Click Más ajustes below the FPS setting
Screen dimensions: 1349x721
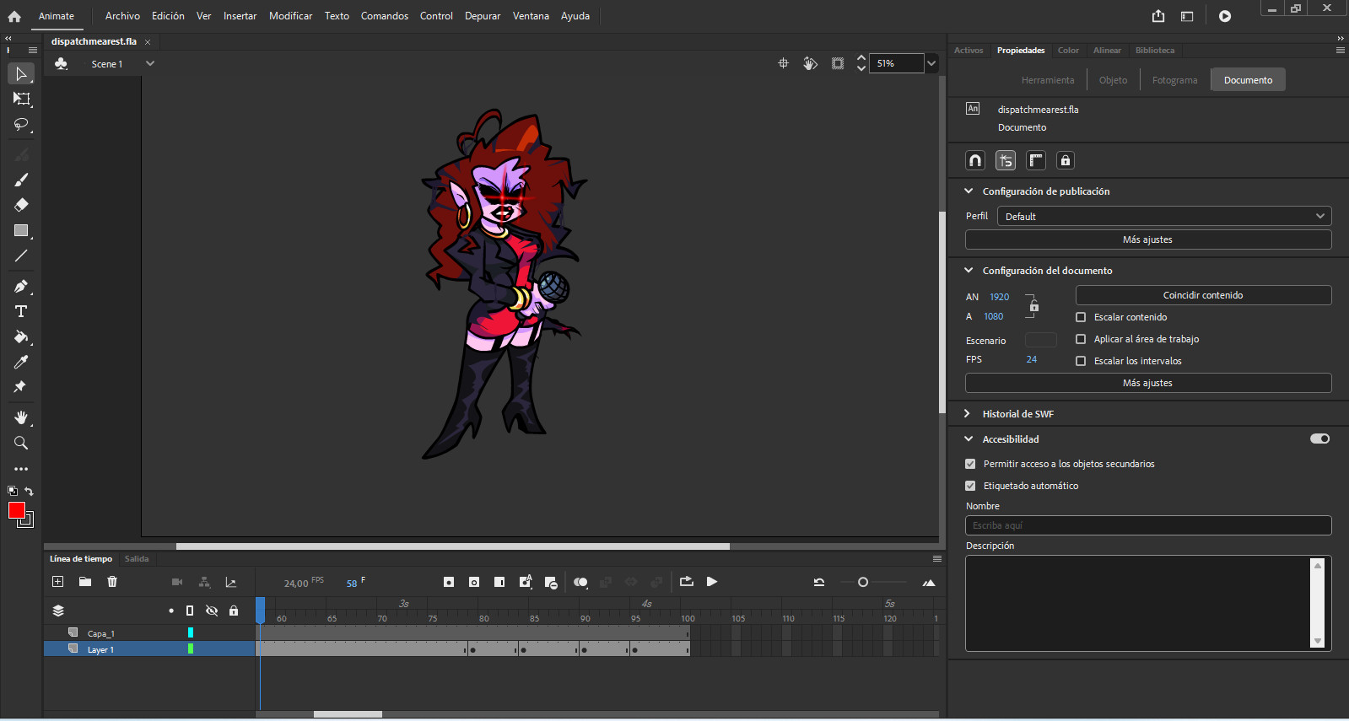point(1147,383)
